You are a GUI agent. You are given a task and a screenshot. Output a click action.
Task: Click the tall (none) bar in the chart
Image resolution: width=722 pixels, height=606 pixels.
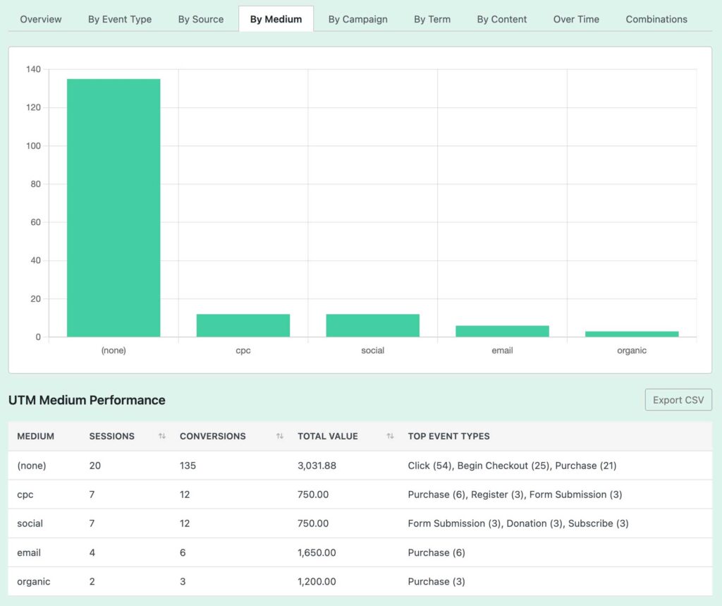[x=113, y=205]
